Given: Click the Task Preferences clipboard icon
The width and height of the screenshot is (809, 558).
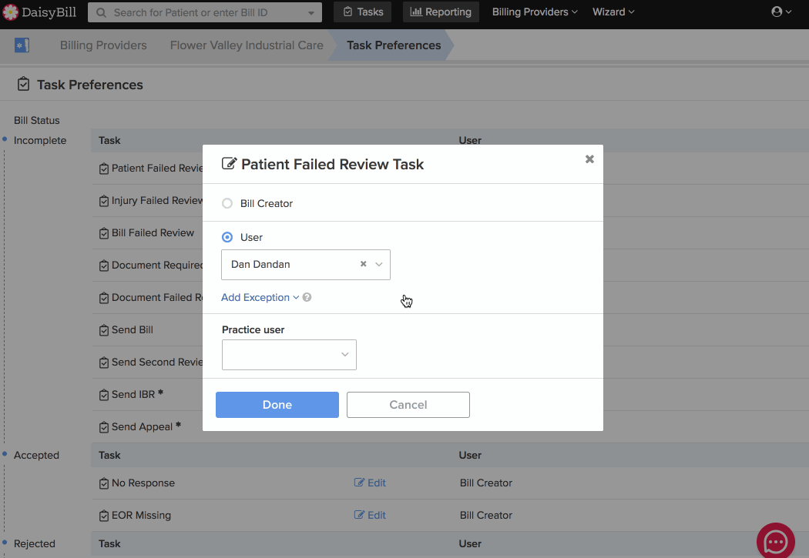Looking at the screenshot, I should (22, 84).
